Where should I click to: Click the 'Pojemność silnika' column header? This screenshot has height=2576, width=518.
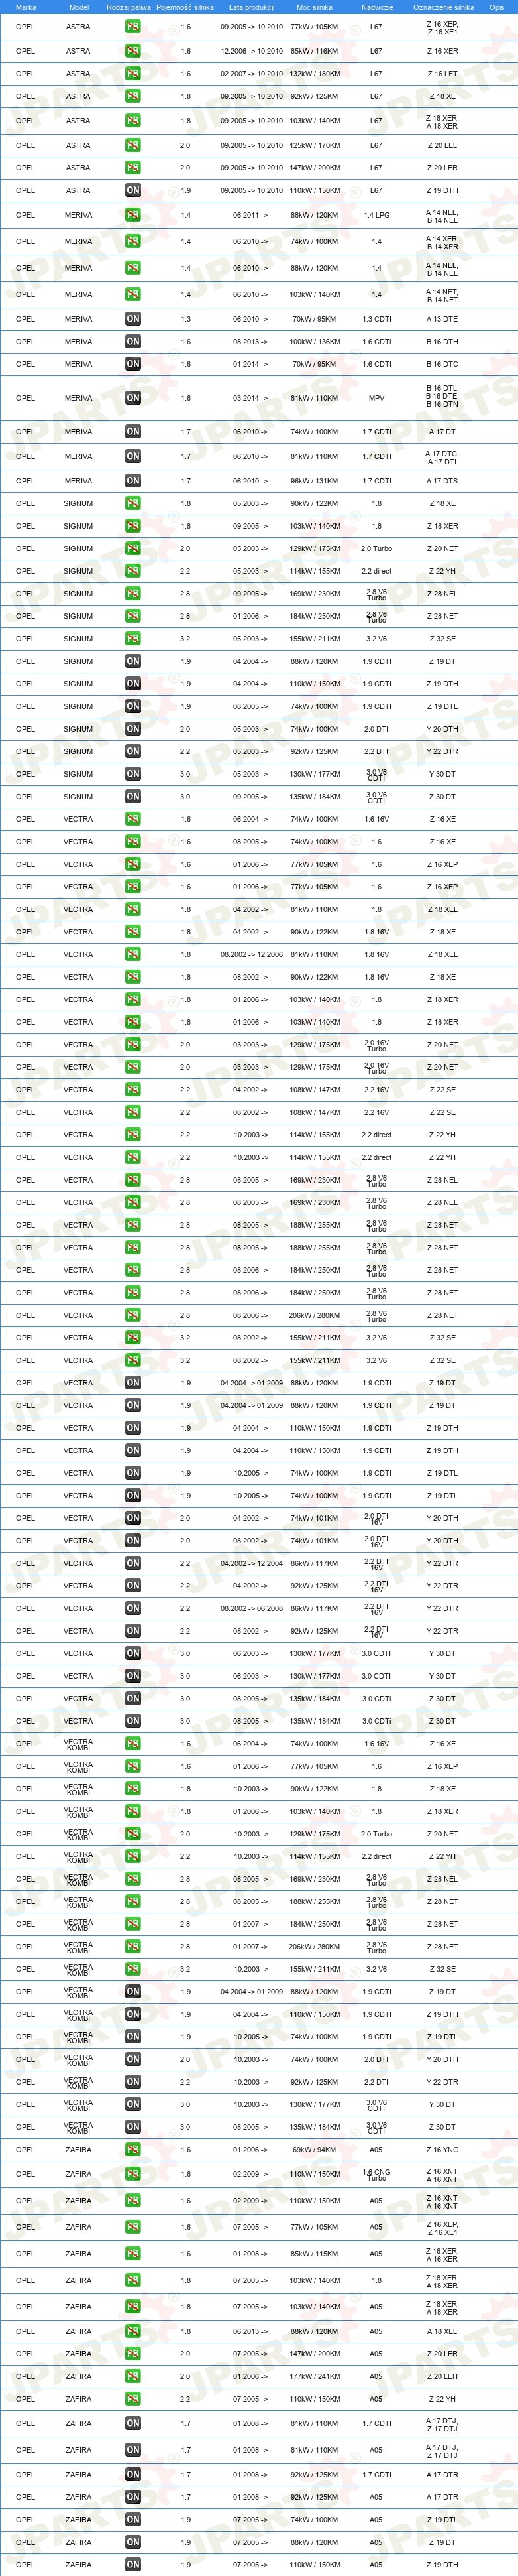click(185, 7)
